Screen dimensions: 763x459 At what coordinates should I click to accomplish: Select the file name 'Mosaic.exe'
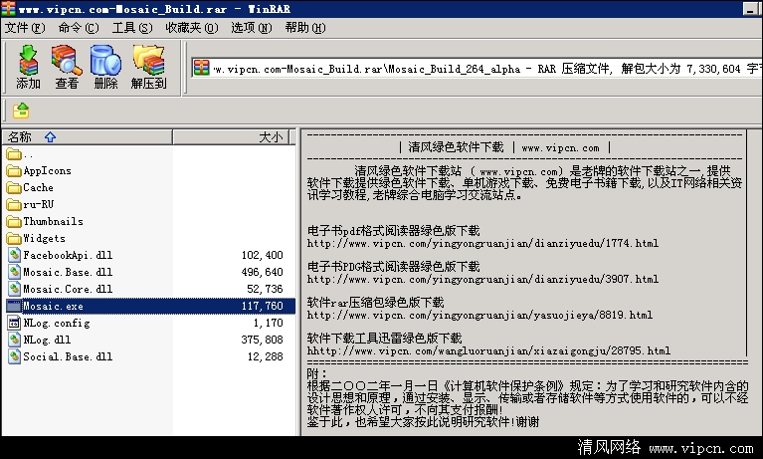pyautogui.click(x=53, y=307)
